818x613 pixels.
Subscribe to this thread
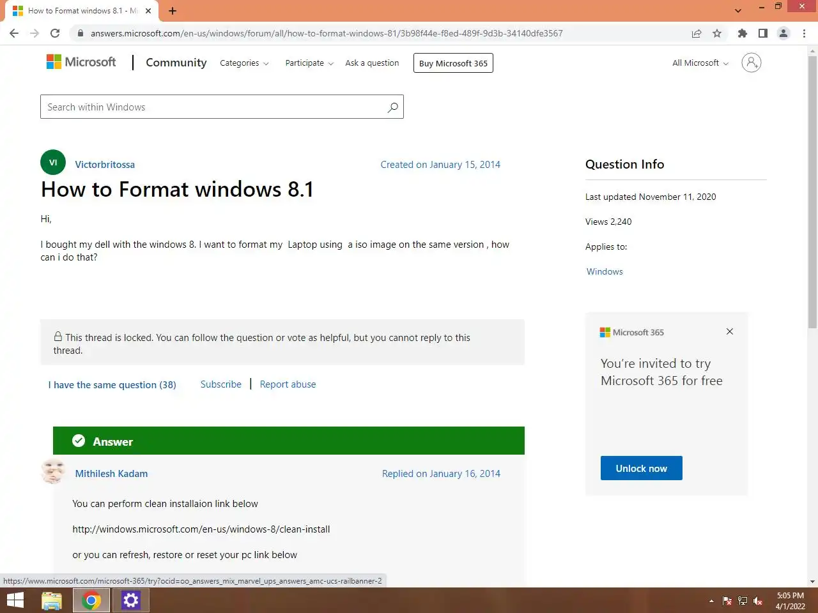221,384
